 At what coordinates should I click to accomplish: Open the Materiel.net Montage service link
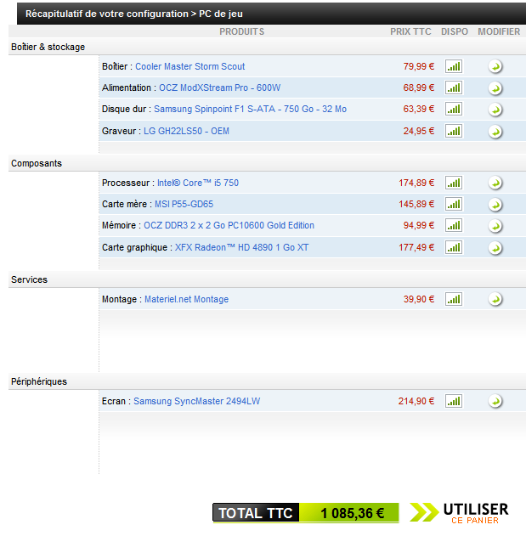[x=186, y=300]
